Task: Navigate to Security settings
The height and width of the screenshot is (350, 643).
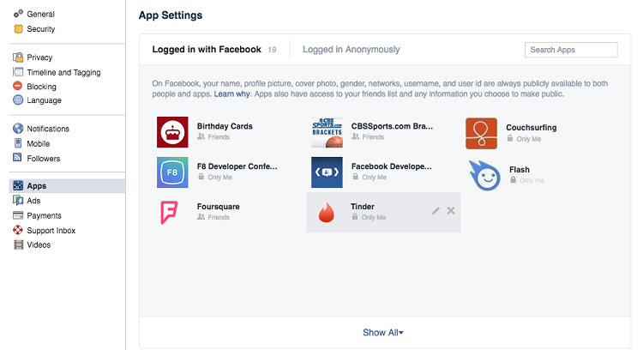Action: 40,29
